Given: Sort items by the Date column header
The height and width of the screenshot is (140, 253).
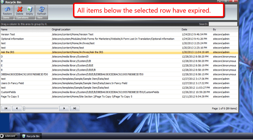Looking at the screenshot, I should [x=184, y=30].
